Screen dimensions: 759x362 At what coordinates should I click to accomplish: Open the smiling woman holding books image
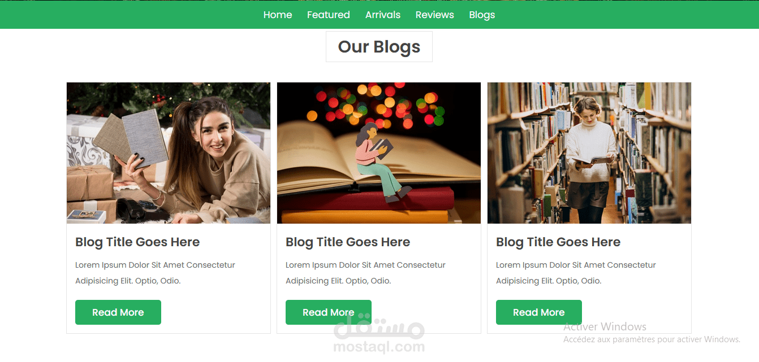tap(169, 153)
